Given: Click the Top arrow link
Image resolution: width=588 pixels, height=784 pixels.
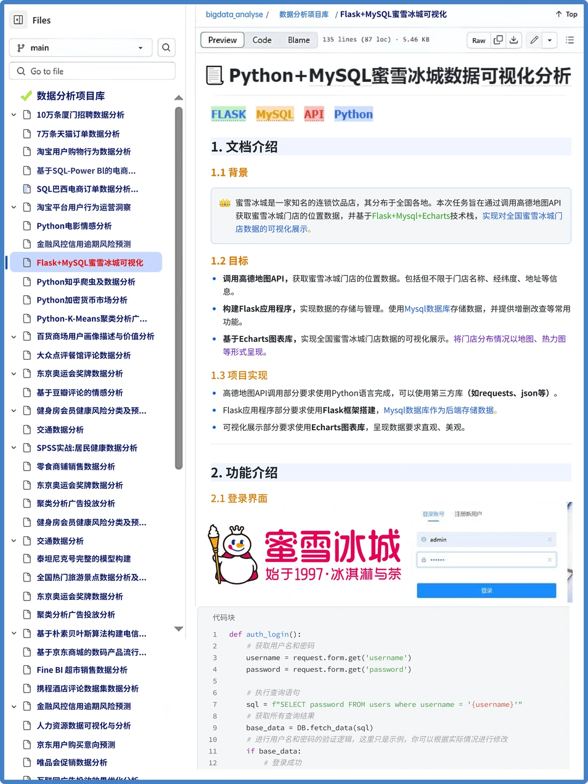Looking at the screenshot, I should pos(566,14).
